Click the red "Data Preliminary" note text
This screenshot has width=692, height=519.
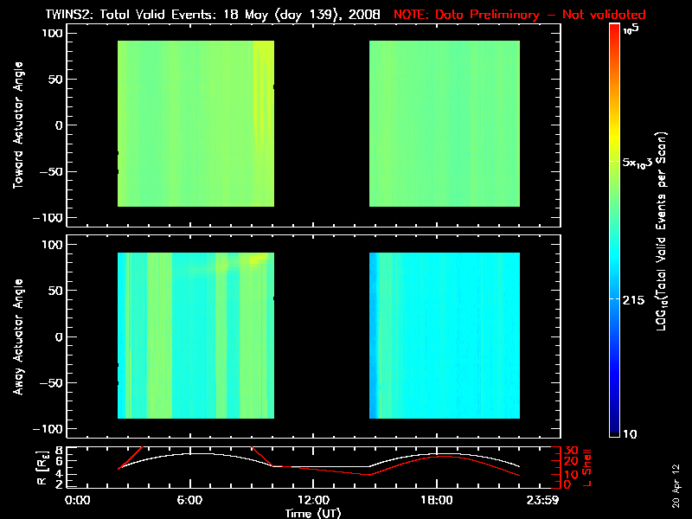tap(519, 15)
